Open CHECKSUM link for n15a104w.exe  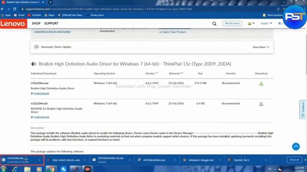point(40,94)
